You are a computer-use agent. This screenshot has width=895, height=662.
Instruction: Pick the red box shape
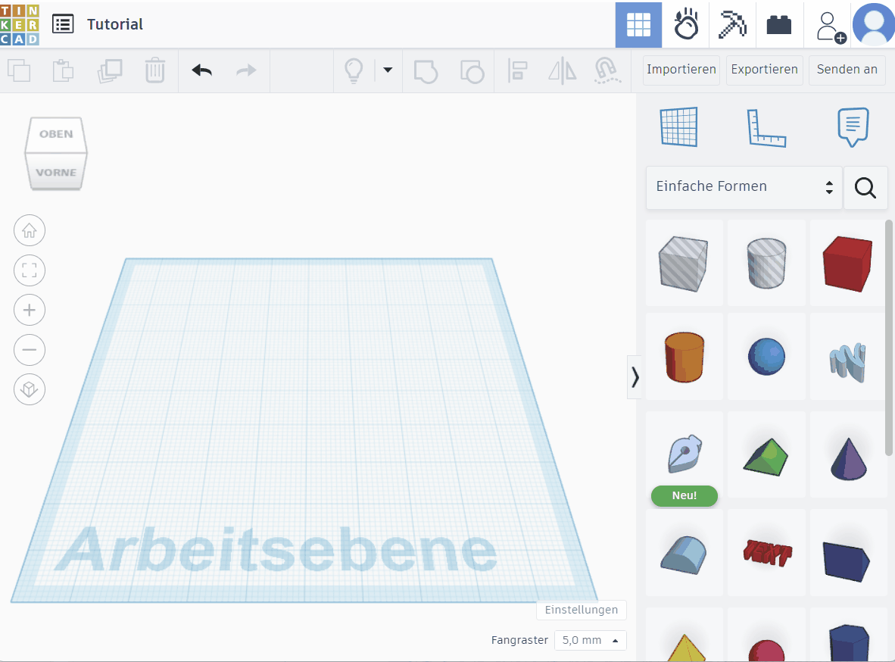(847, 264)
